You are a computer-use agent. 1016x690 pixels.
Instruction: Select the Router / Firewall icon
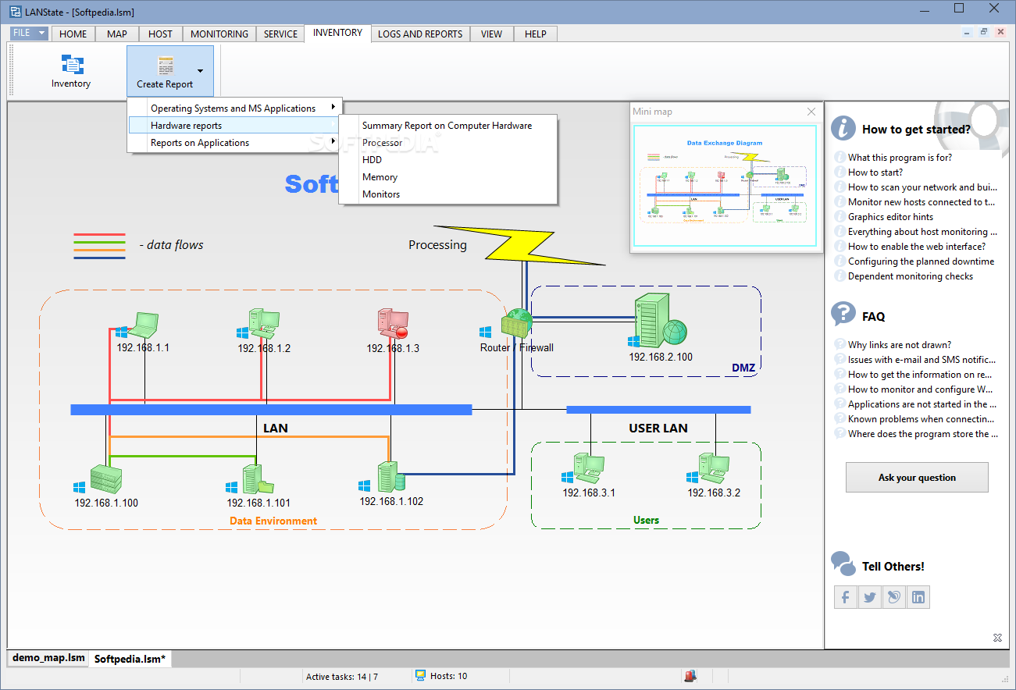(516, 324)
